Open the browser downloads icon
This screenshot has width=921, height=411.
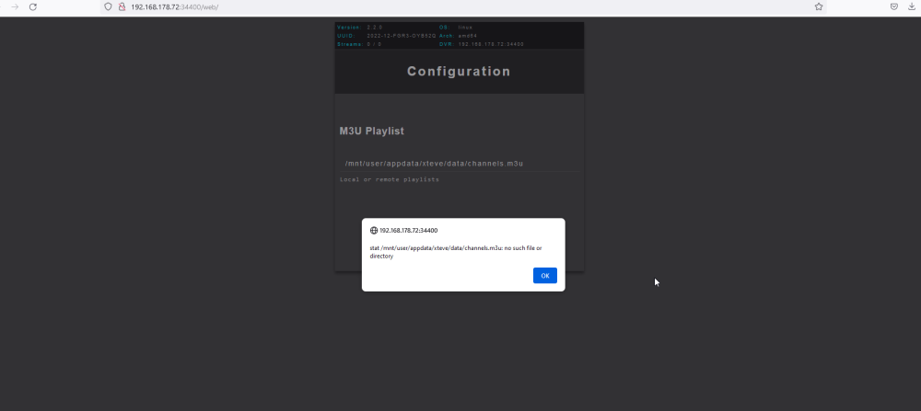click(x=912, y=7)
